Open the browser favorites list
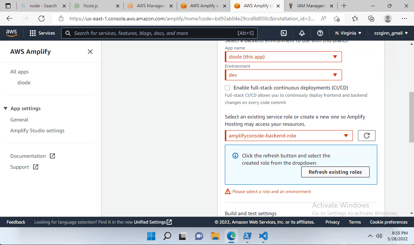 coord(355,19)
